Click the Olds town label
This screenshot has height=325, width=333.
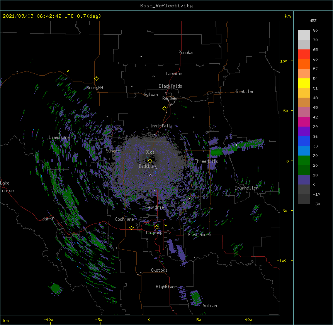150,152
